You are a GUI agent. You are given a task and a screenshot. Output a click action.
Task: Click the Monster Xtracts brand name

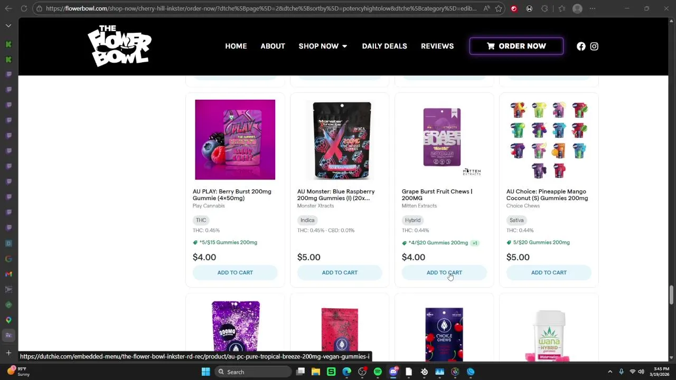[315, 206]
